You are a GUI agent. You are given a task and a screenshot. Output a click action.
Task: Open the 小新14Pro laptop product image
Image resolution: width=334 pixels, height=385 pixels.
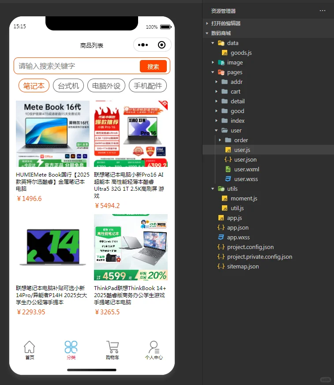click(53, 247)
